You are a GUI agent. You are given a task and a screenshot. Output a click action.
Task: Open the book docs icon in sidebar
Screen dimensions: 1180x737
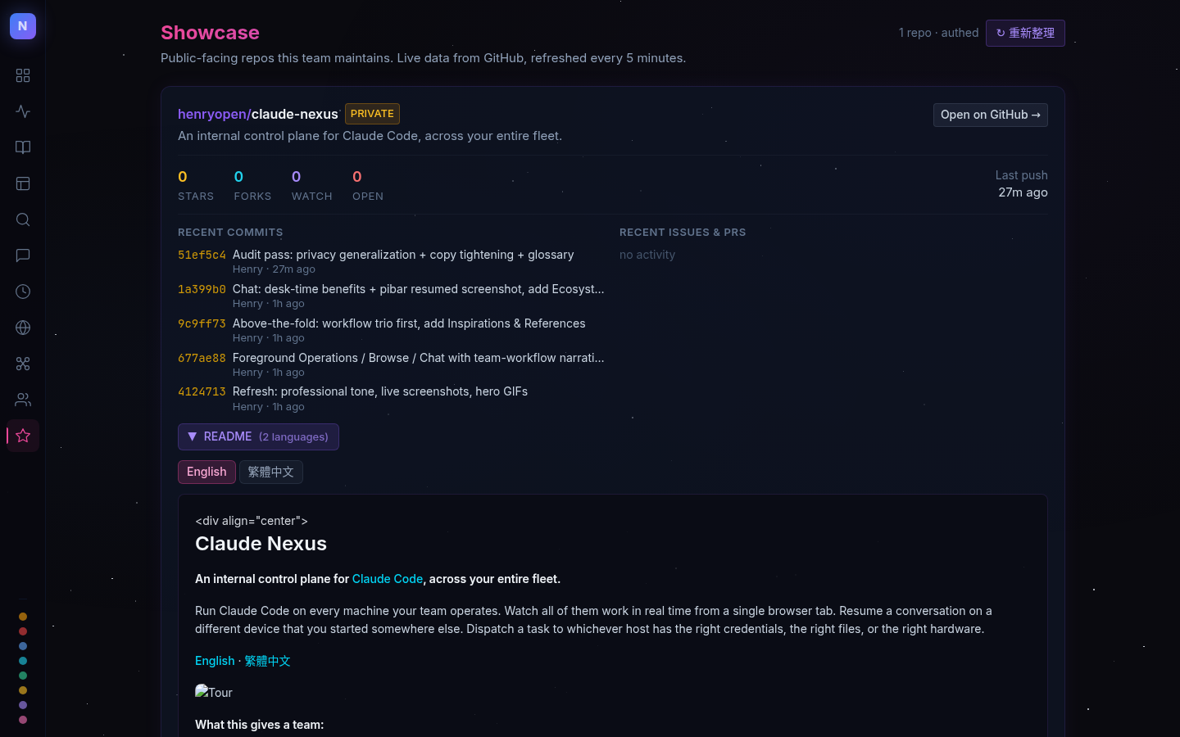(23, 147)
